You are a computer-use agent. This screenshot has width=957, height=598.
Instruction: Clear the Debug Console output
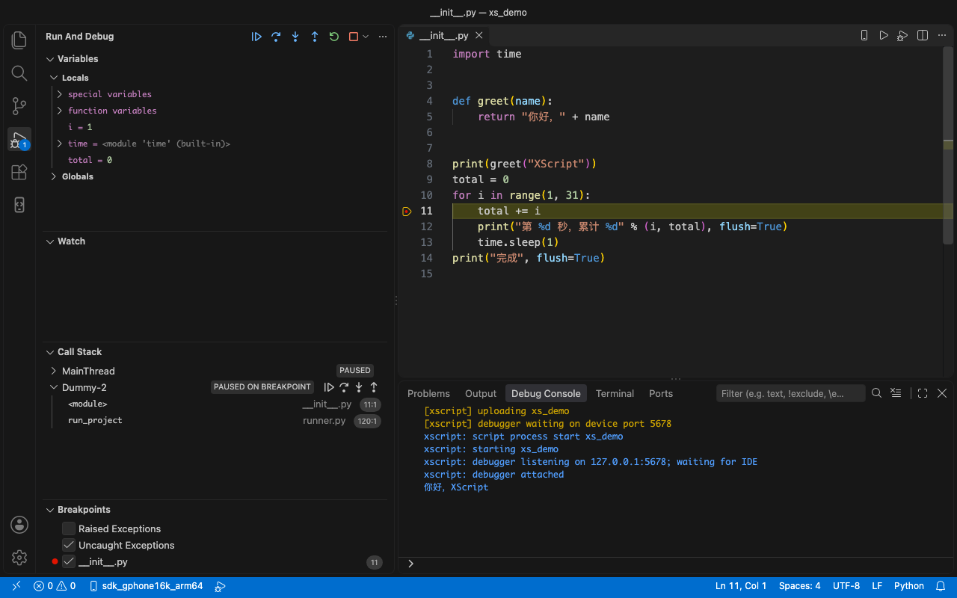896,393
